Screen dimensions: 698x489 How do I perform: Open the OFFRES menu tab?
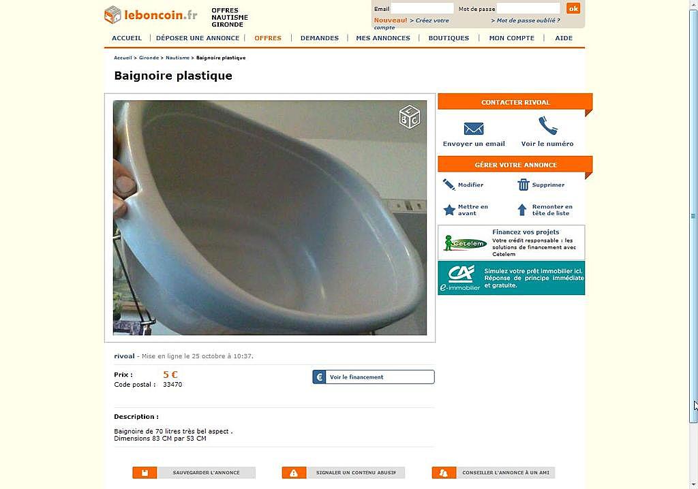268,38
